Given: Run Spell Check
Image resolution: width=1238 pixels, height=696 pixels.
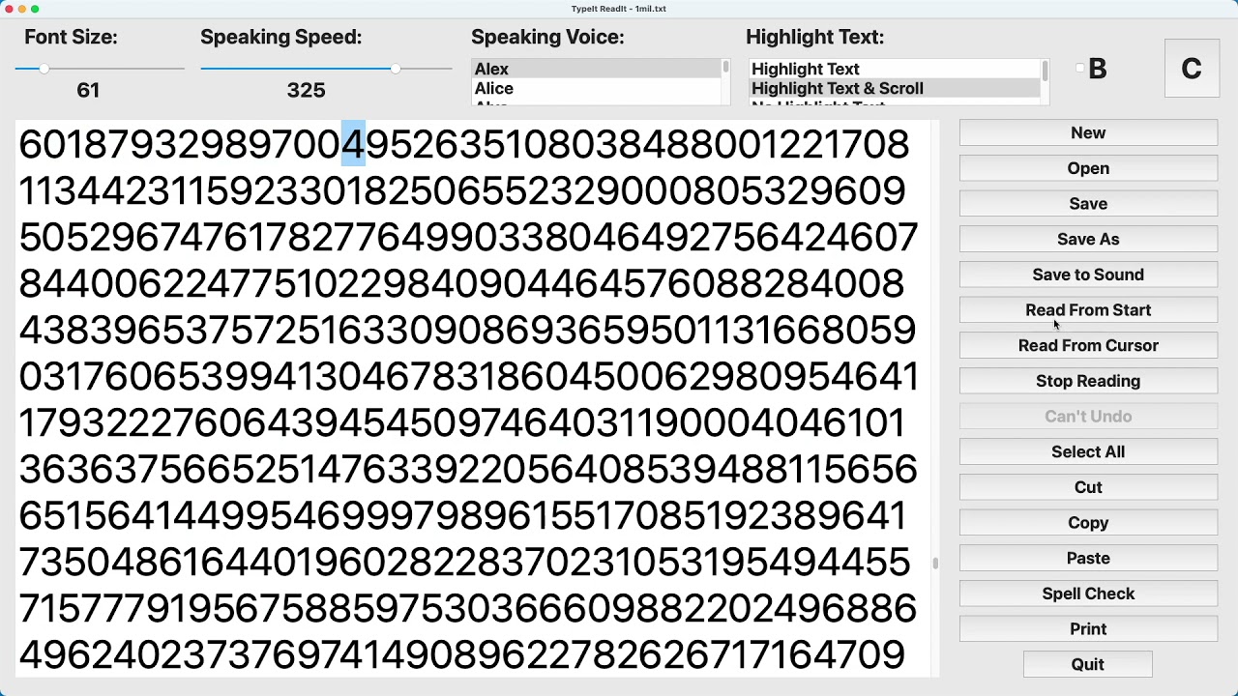Looking at the screenshot, I should pyautogui.click(x=1088, y=594).
